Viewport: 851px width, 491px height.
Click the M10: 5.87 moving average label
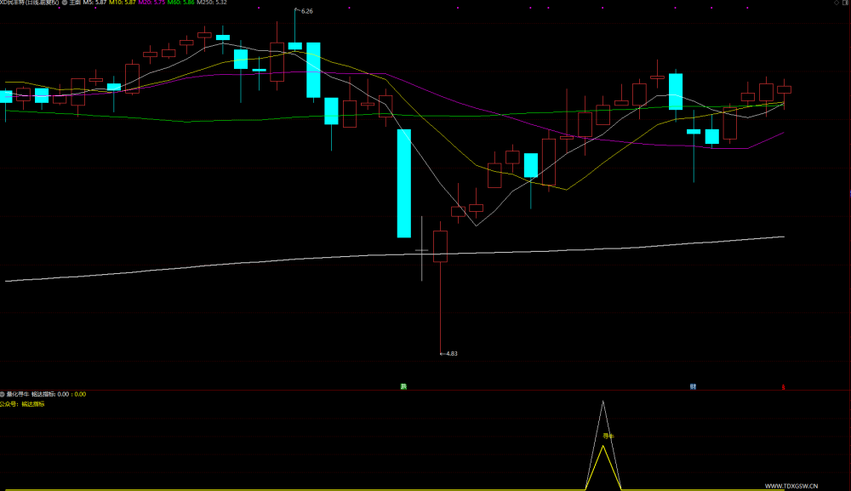point(122,3)
